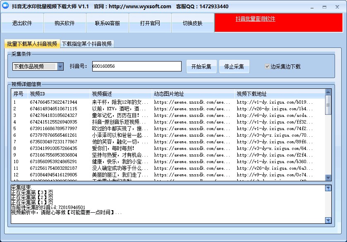Click download URL http://v9-dy.ixigua.com/0c74...
Image resolution: width=347 pixels, height=242 pixels.
275,175
